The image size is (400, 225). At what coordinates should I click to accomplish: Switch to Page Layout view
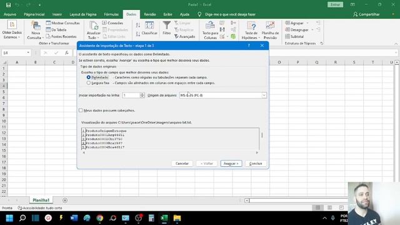(x=329, y=207)
